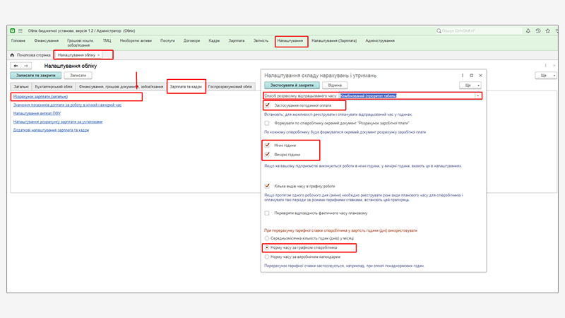565x318 pixels.
Task: Click the forward navigation arrow
Action: click(x=25, y=66)
